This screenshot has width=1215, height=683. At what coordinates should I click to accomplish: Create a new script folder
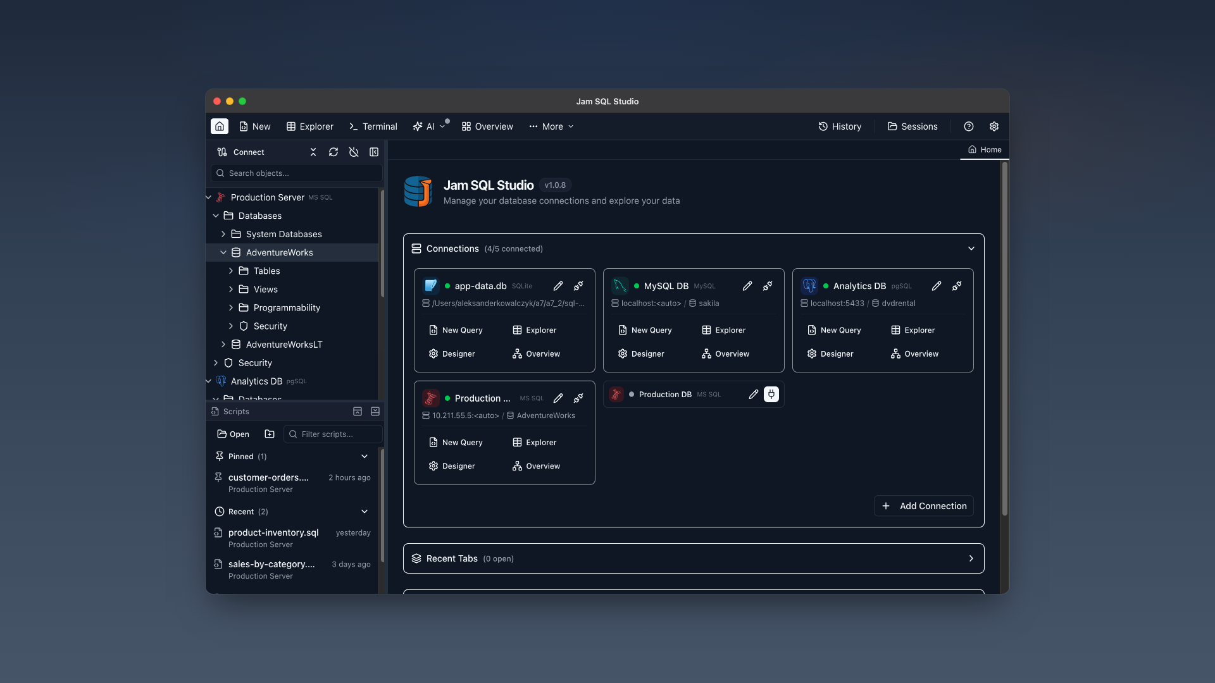(269, 434)
